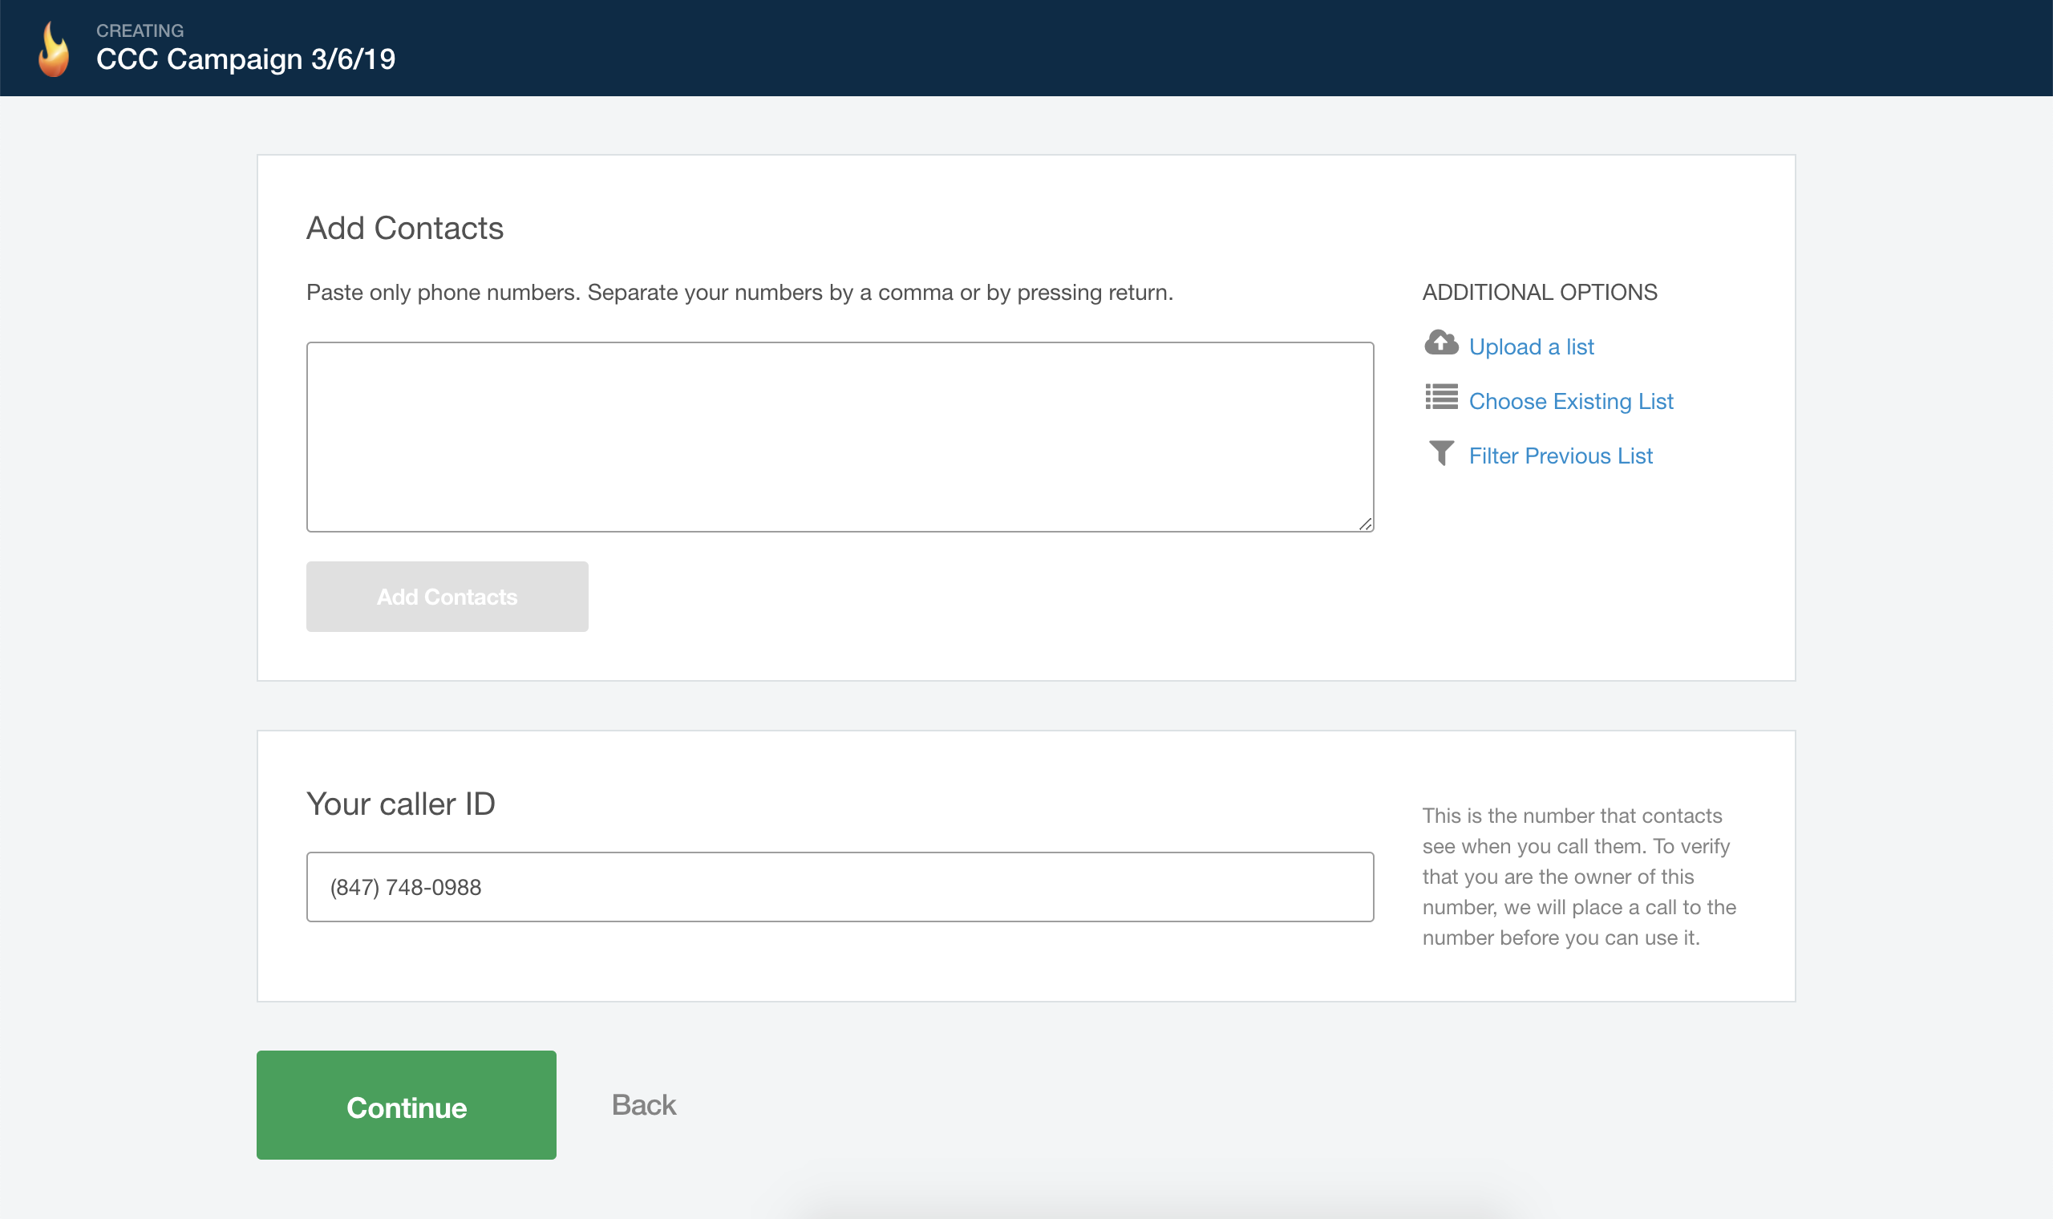Click the list icon beside Choose Existing List
2053x1219 pixels.
[x=1440, y=398]
